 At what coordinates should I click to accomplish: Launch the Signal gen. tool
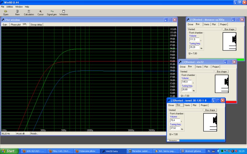pyautogui.click(x=52, y=12)
